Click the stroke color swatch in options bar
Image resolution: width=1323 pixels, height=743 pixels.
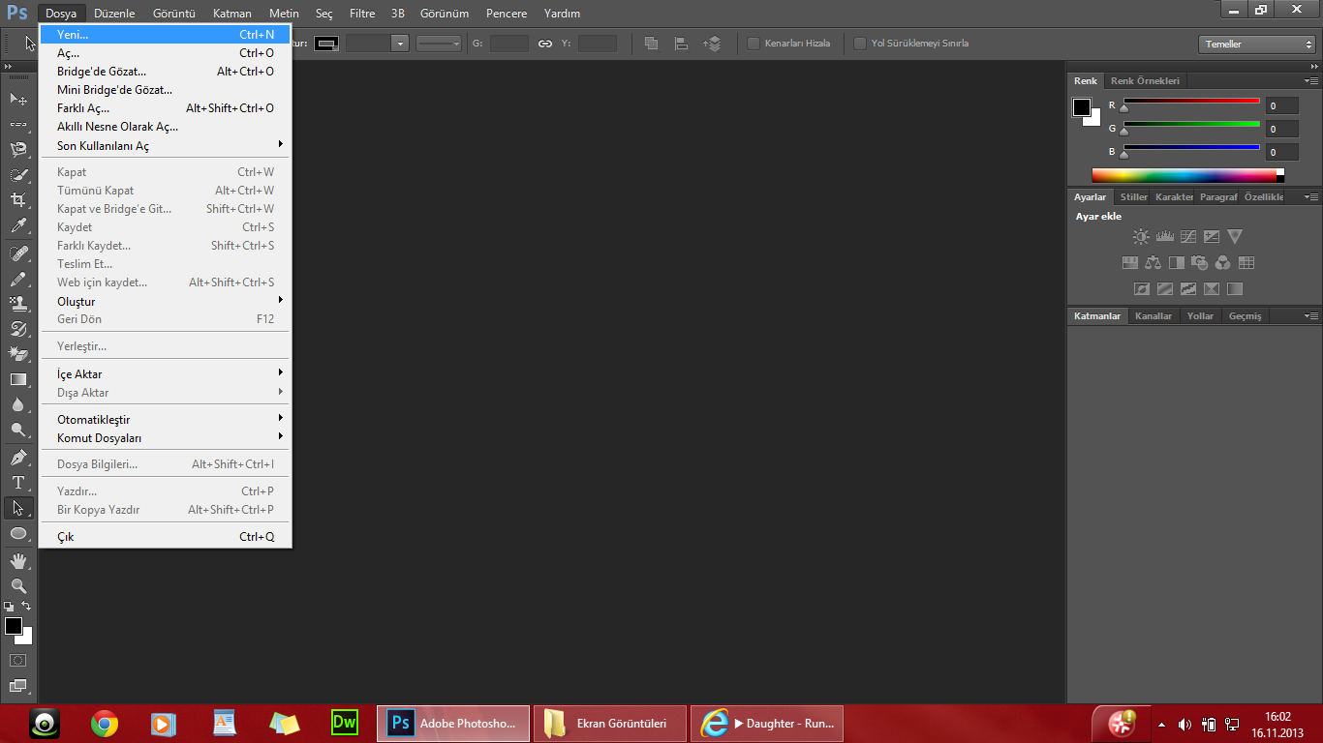(x=326, y=44)
